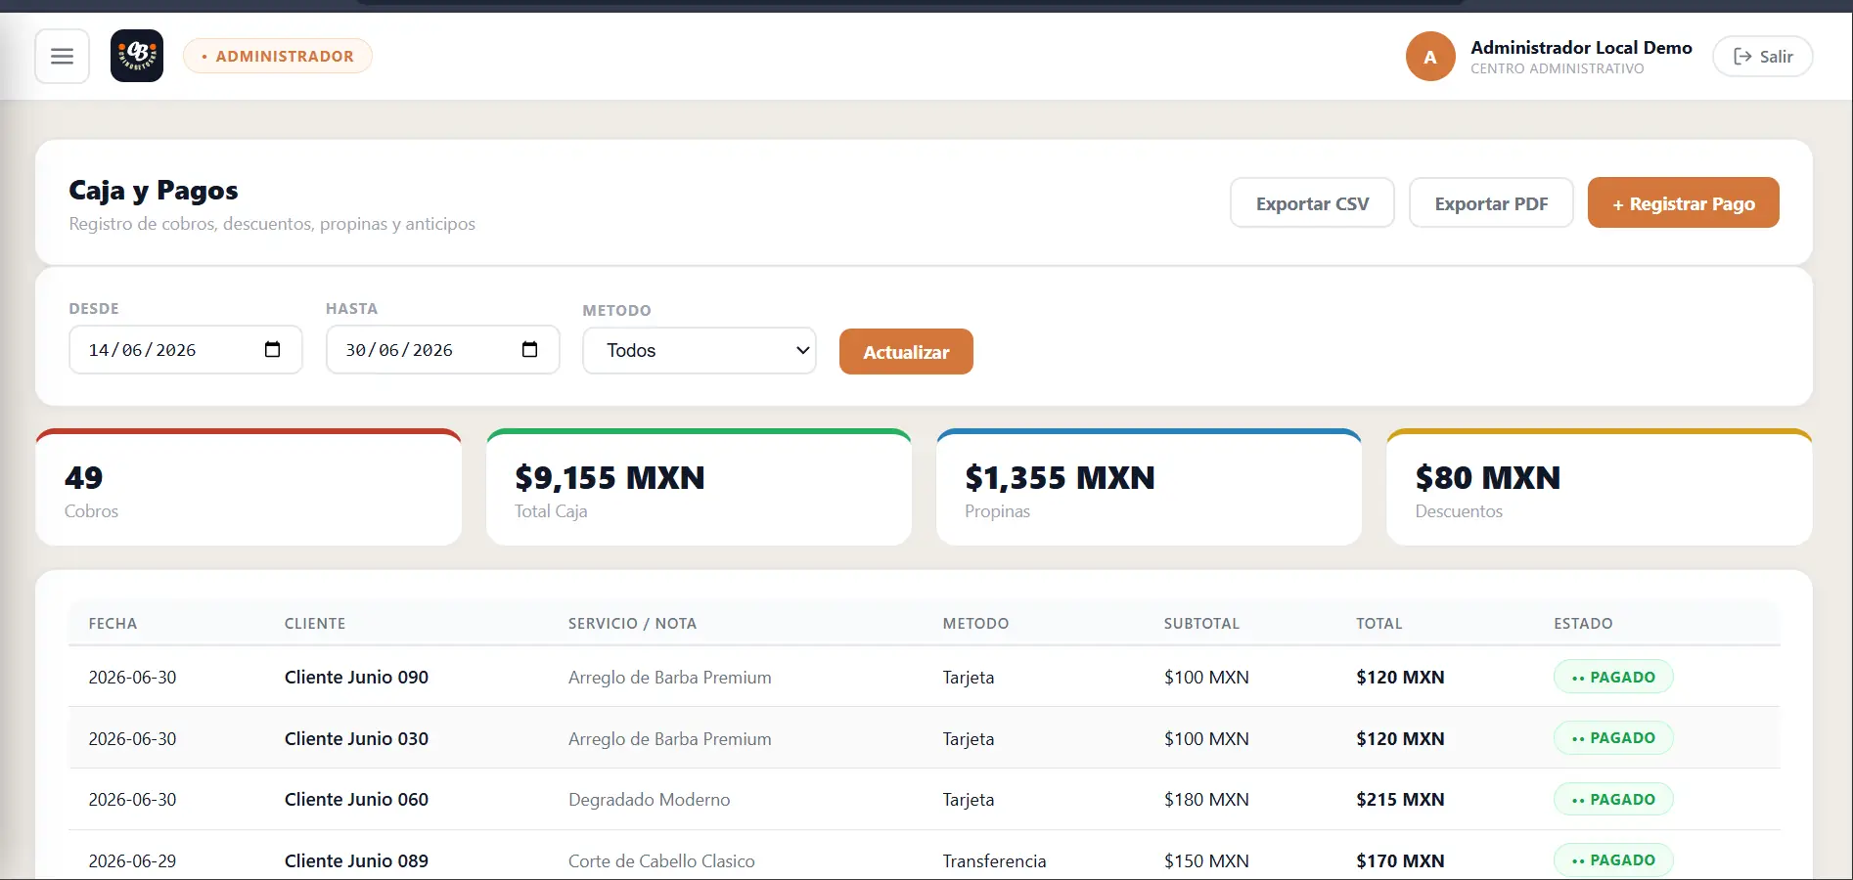The width and height of the screenshot is (1853, 880).
Task: Click the orange user avatar A
Action: point(1430,57)
